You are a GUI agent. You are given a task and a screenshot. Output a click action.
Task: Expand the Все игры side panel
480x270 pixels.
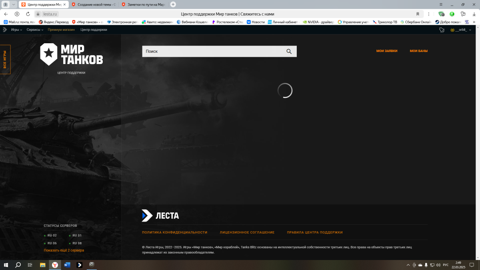tap(5, 60)
